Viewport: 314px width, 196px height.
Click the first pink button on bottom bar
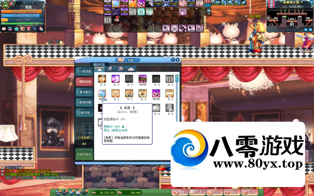pyautogui.click(x=180, y=192)
